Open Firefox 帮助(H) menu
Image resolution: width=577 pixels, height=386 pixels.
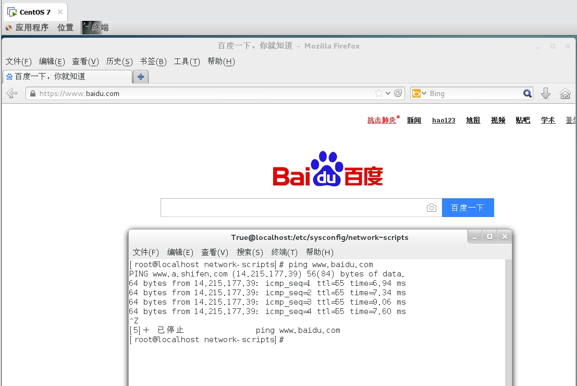[x=221, y=62]
